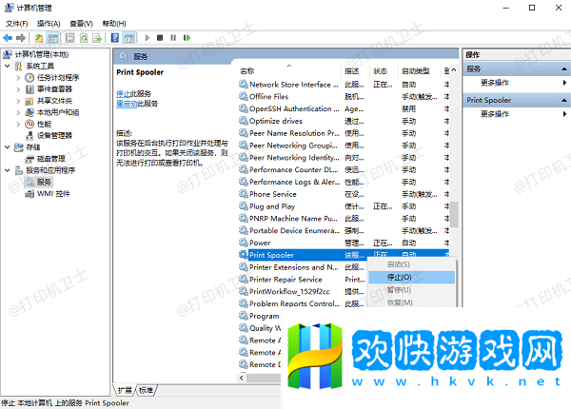Screen dimensions: 571x409
Task: Click the Back arrow toolbar icon
Action: tap(8, 38)
